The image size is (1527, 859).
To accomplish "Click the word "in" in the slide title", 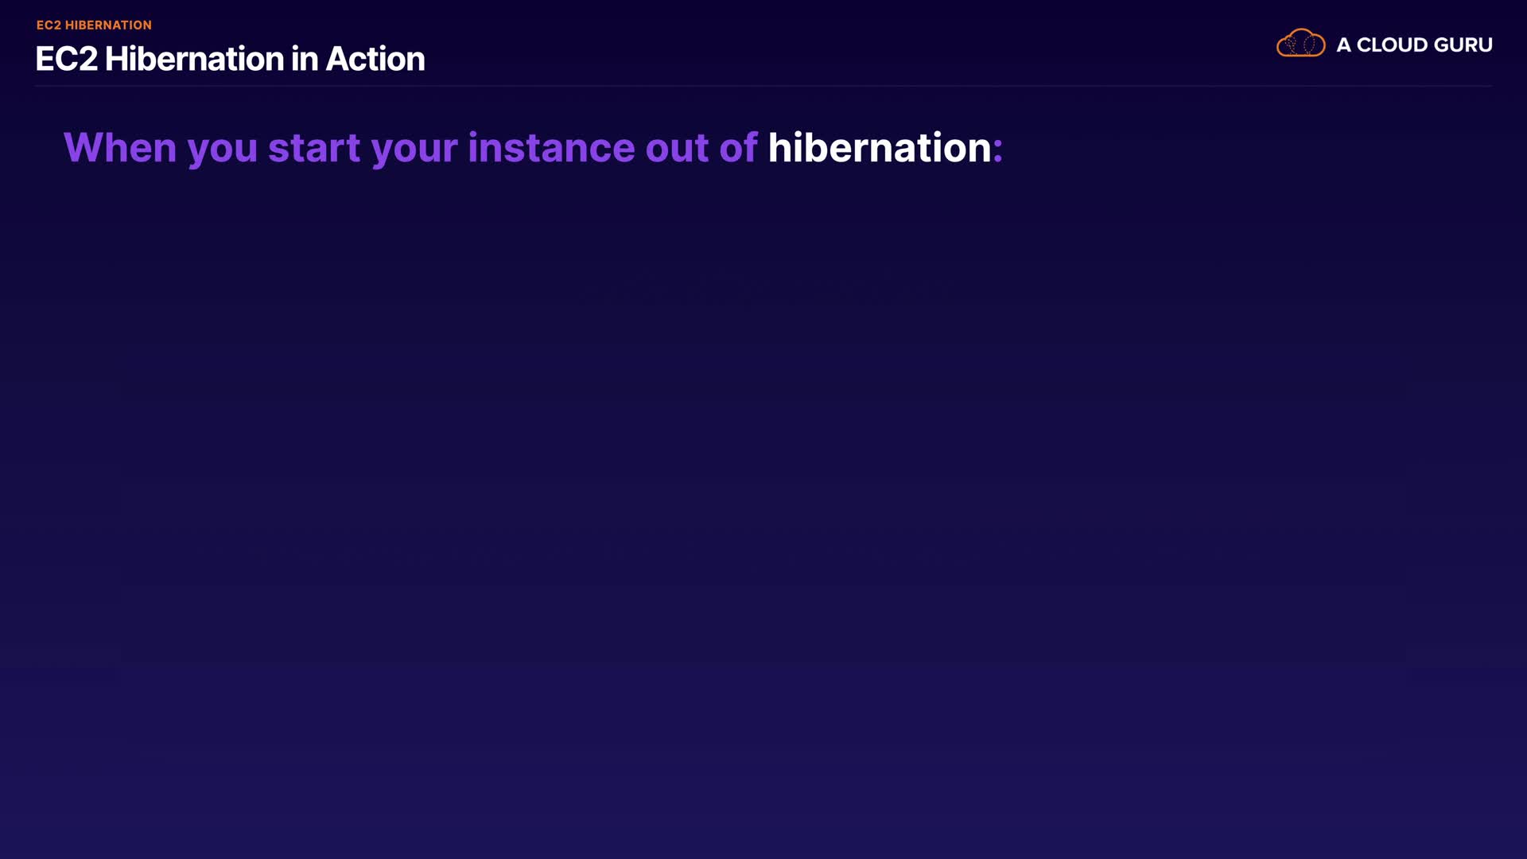I will coord(304,59).
